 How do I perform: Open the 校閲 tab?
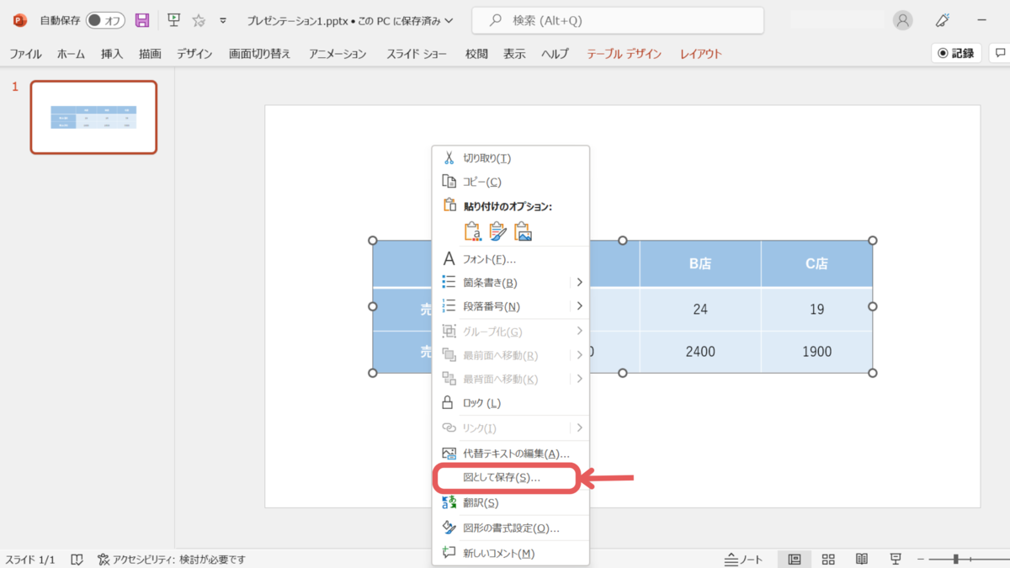pos(476,54)
